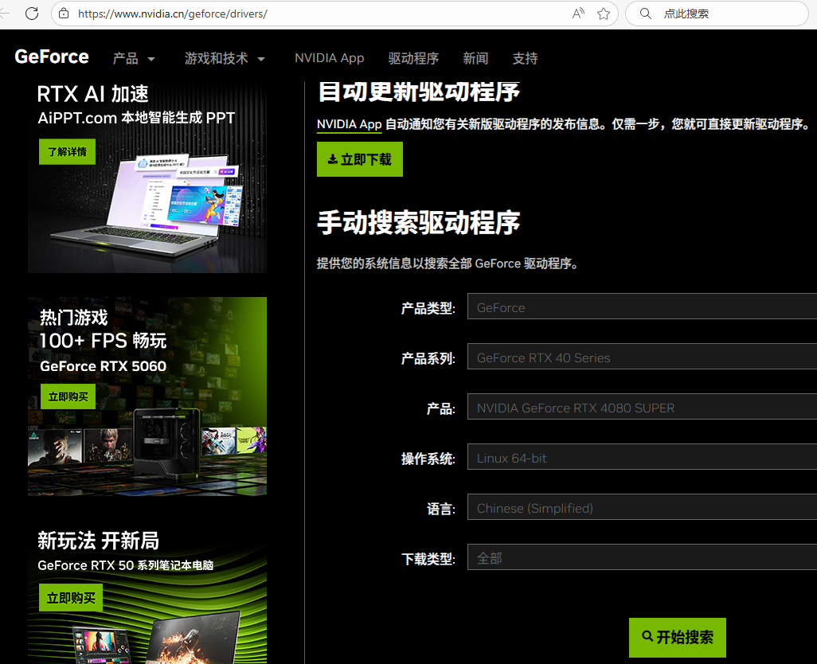Click 了解详情 on RTX AI banner
The width and height of the screenshot is (817, 664).
click(67, 151)
